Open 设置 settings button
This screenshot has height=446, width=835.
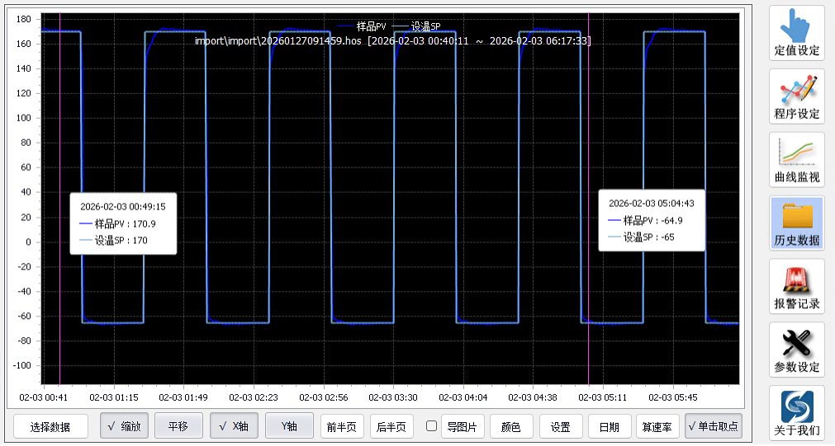coord(560,427)
